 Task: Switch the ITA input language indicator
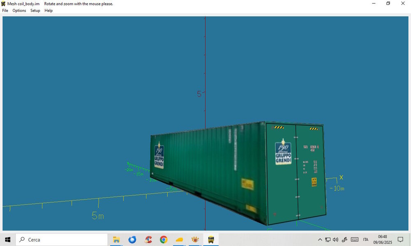coord(366,239)
